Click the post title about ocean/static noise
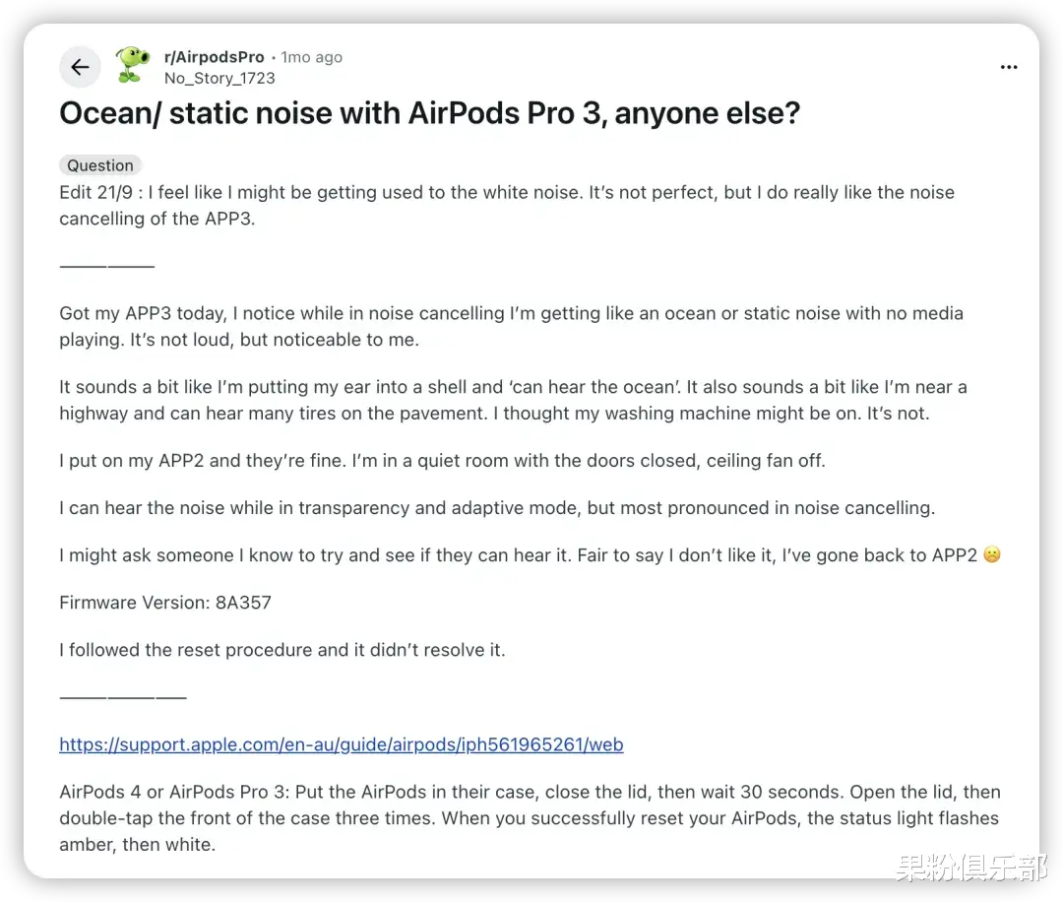Screen dimensions: 1063x902 coord(430,113)
